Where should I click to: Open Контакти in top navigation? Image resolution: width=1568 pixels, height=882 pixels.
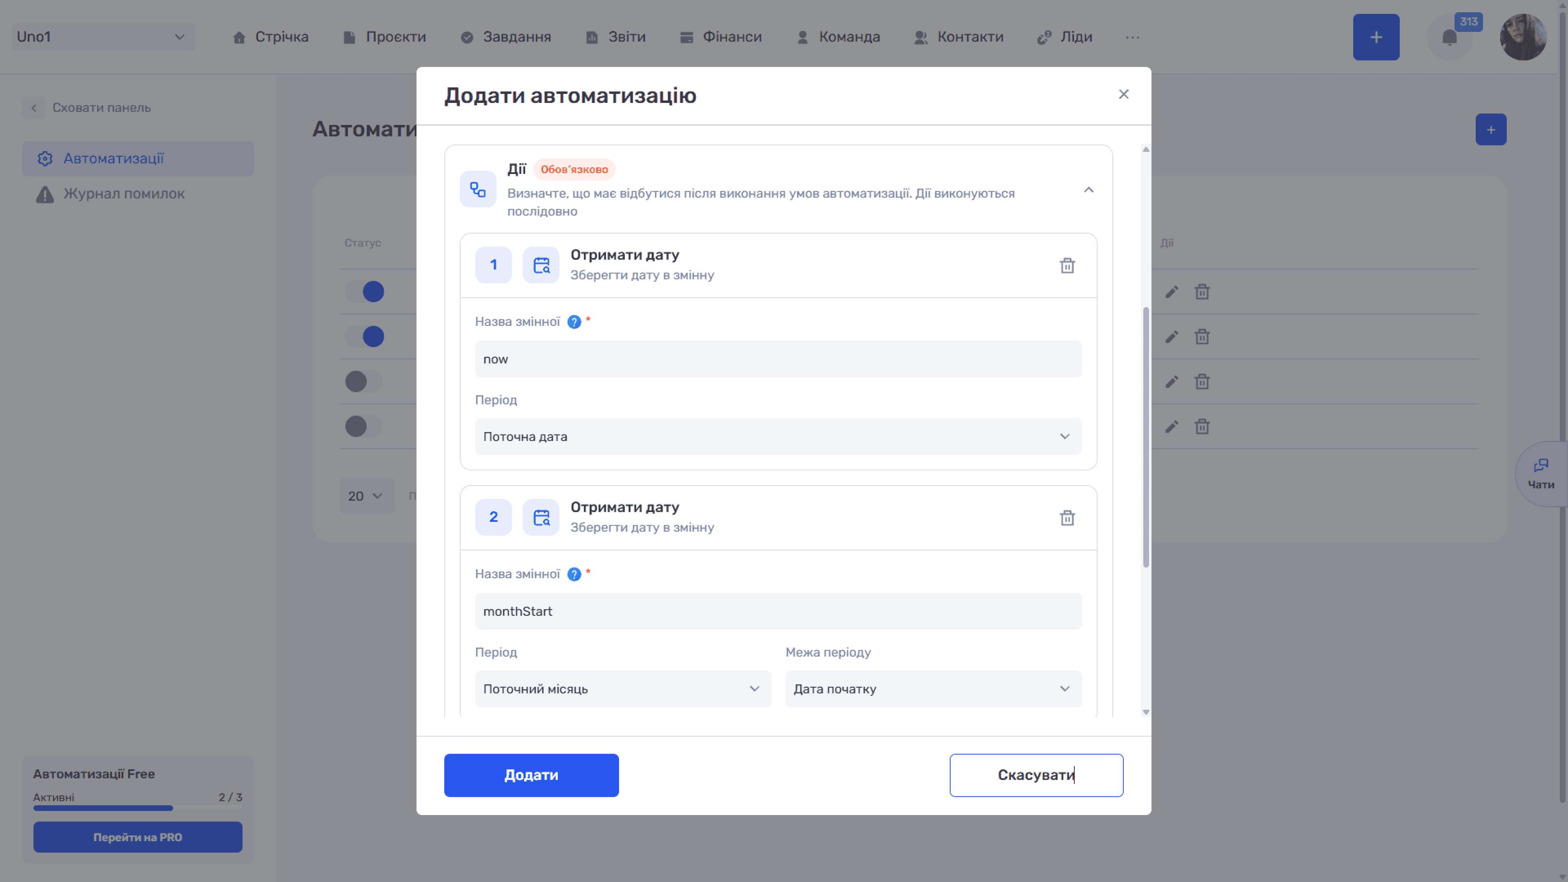959,37
